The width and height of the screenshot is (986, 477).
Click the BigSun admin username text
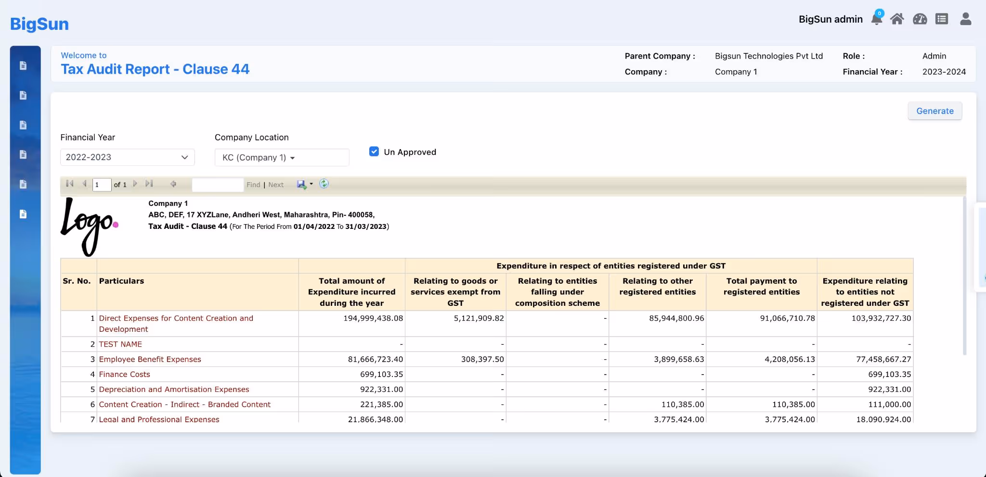[830, 19]
